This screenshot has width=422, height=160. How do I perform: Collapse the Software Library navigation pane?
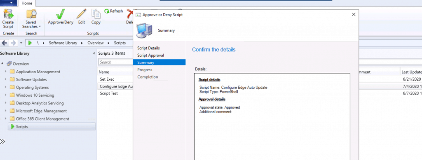[94, 53]
